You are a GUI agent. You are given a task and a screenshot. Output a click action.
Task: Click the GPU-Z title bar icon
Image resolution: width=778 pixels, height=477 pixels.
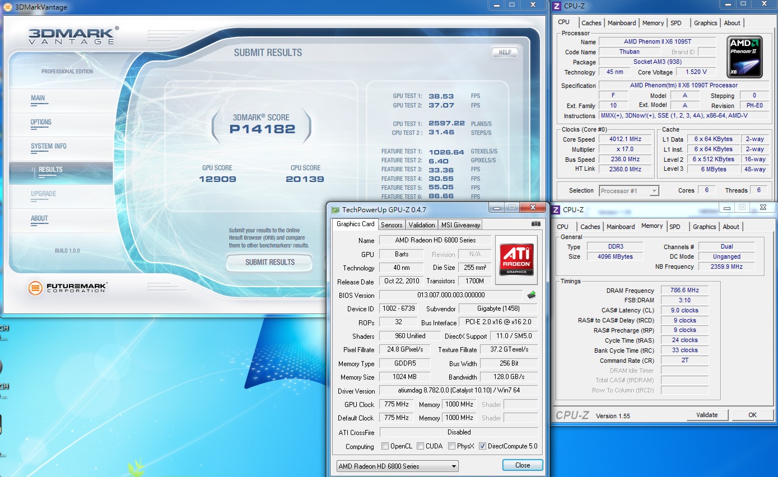pyautogui.click(x=335, y=210)
